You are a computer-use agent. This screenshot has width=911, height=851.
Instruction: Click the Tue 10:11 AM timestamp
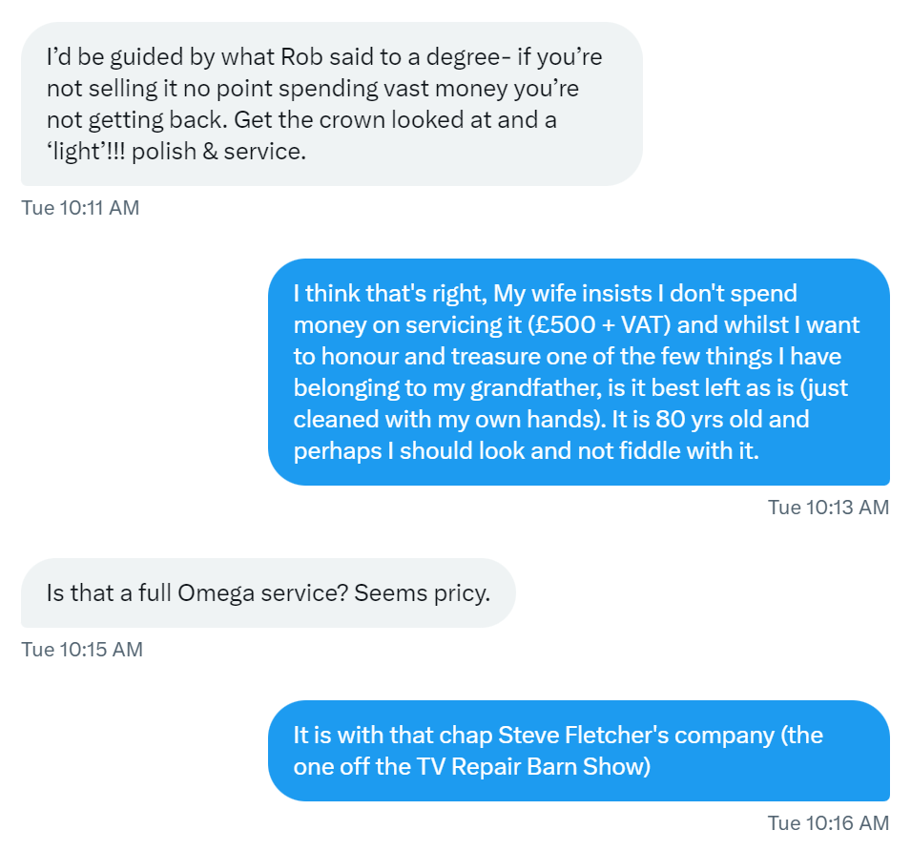point(80,207)
